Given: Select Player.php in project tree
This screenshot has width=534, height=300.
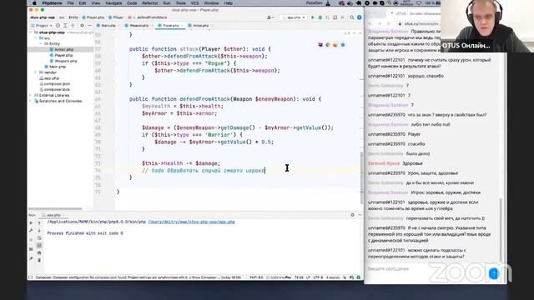Looking at the screenshot, I should tap(63, 55).
